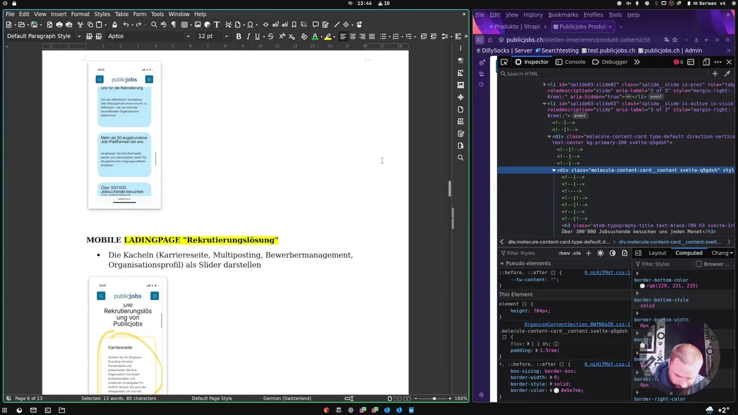Click the #e5e7eb border-color swatch
The image size is (738, 415).
click(556, 391)
